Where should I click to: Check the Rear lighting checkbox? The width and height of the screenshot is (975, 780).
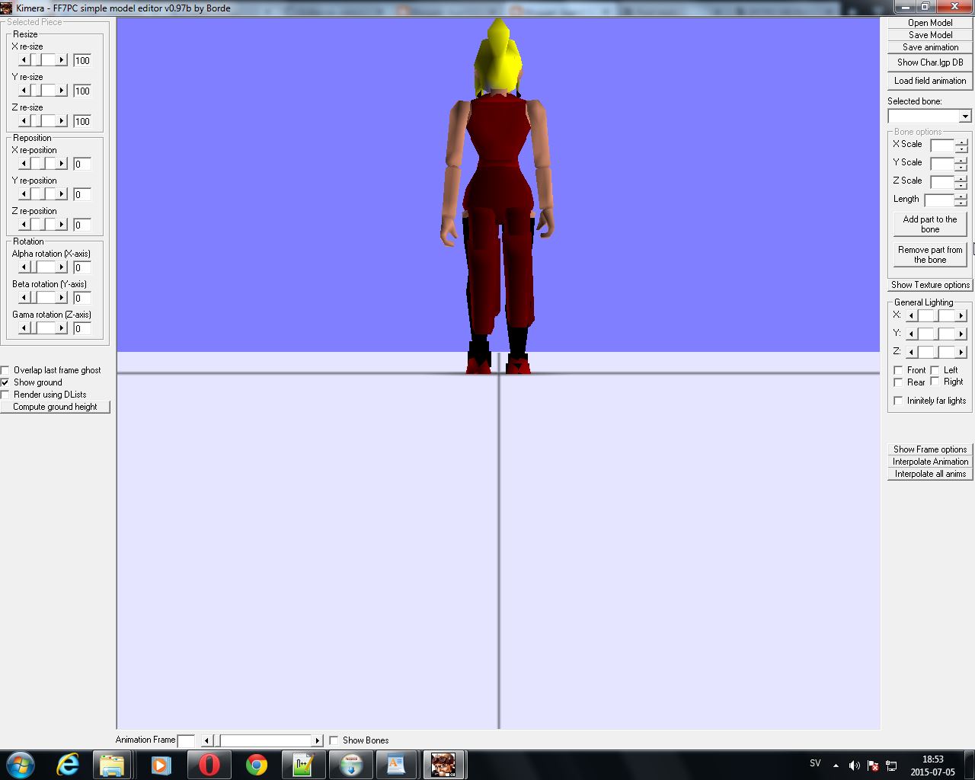tap(898, 382)
